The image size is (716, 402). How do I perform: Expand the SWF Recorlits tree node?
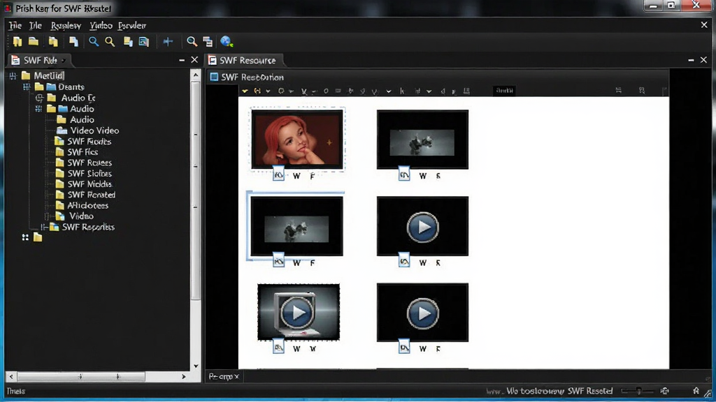click(44, 227)
